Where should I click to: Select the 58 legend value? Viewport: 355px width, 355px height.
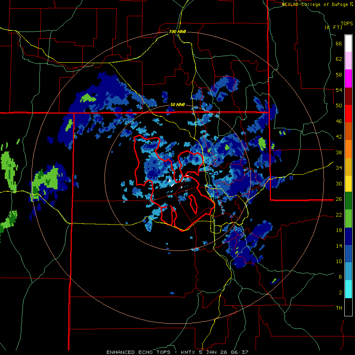(x=339, y=75)
